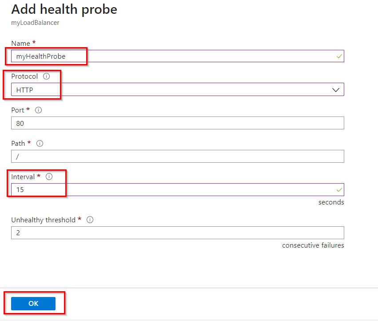Click the Port info icon

pyautogui.click(x=38, y=110)
